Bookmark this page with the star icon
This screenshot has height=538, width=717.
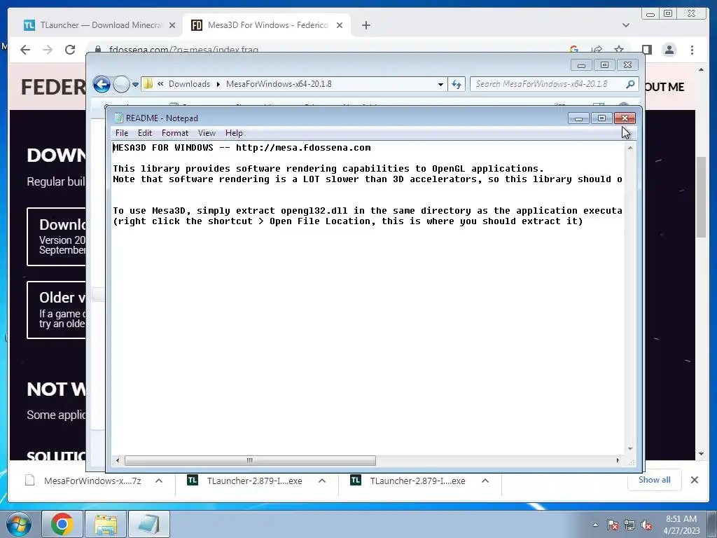619,50
